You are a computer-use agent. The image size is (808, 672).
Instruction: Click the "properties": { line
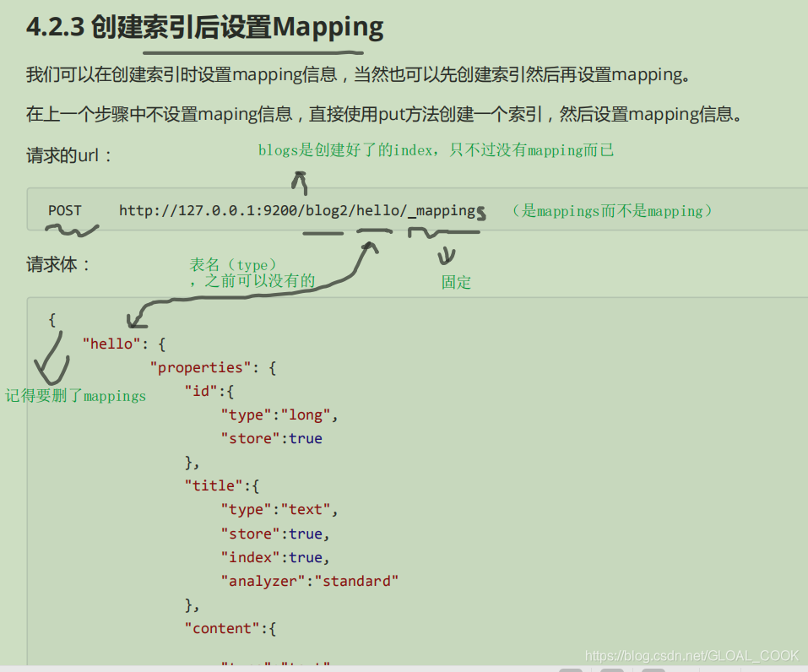coord(213,368)
